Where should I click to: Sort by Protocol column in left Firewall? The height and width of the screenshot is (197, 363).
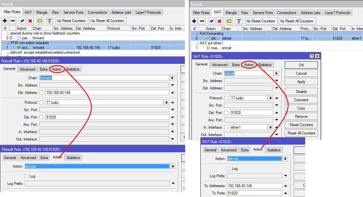[119, 28]
